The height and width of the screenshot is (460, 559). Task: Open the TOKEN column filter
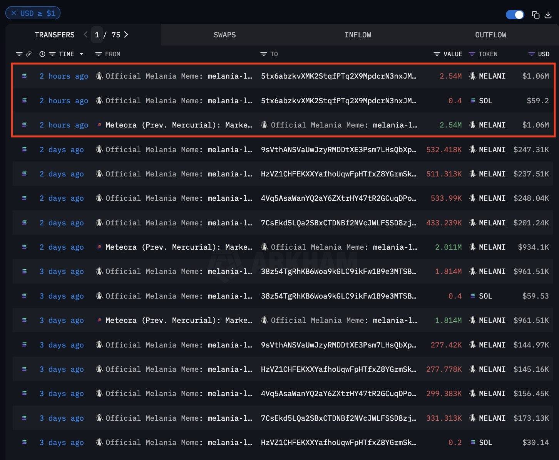(x=472, y=54)
